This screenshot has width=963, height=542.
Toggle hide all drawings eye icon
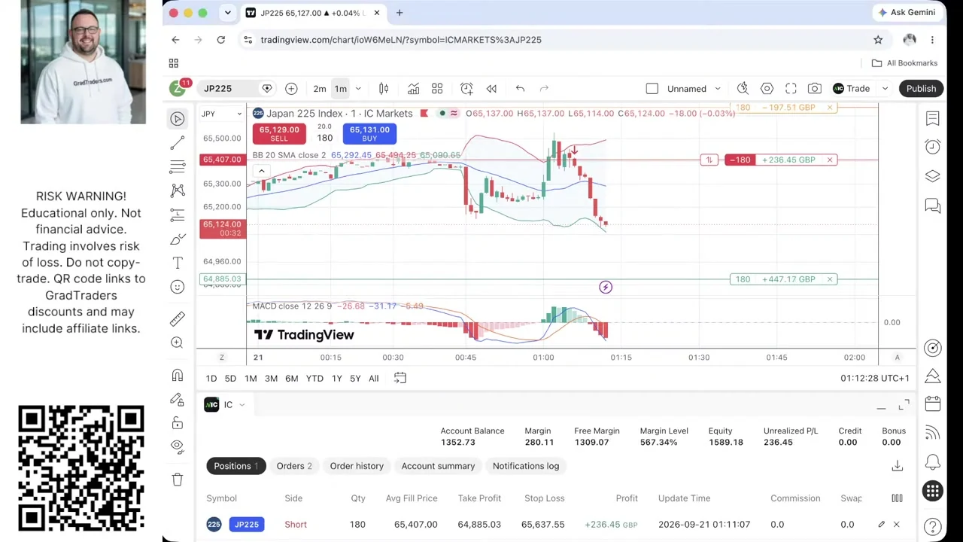pos(178,446)
